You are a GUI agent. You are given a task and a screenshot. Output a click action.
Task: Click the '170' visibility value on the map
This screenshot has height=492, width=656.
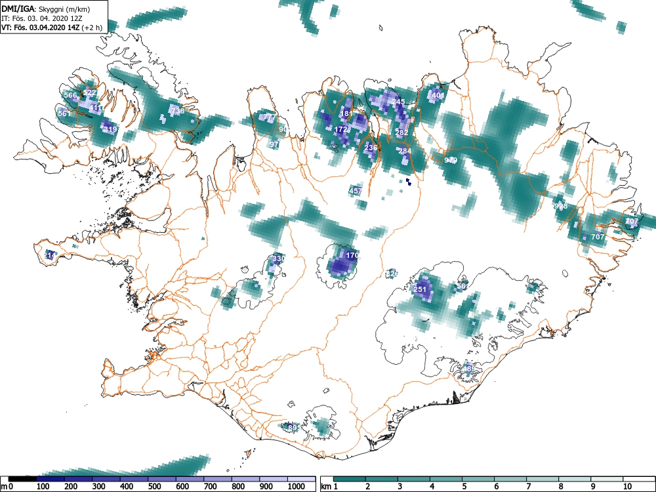pos(353,255)
